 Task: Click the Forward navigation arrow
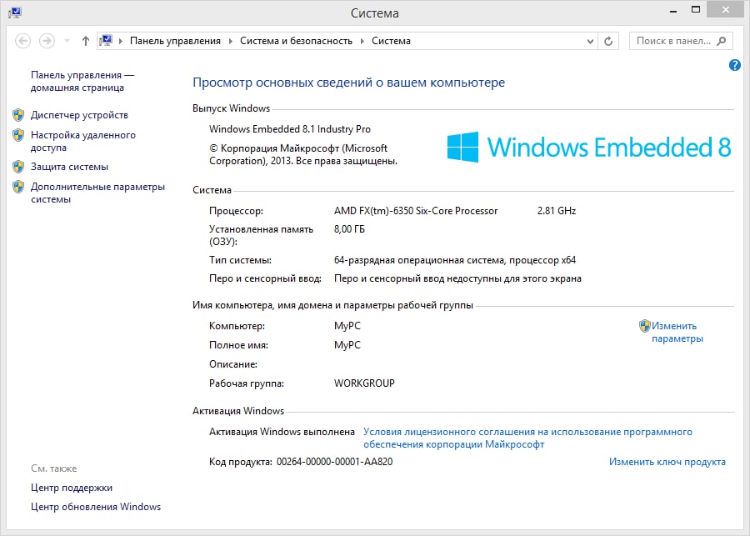[47, 41]
